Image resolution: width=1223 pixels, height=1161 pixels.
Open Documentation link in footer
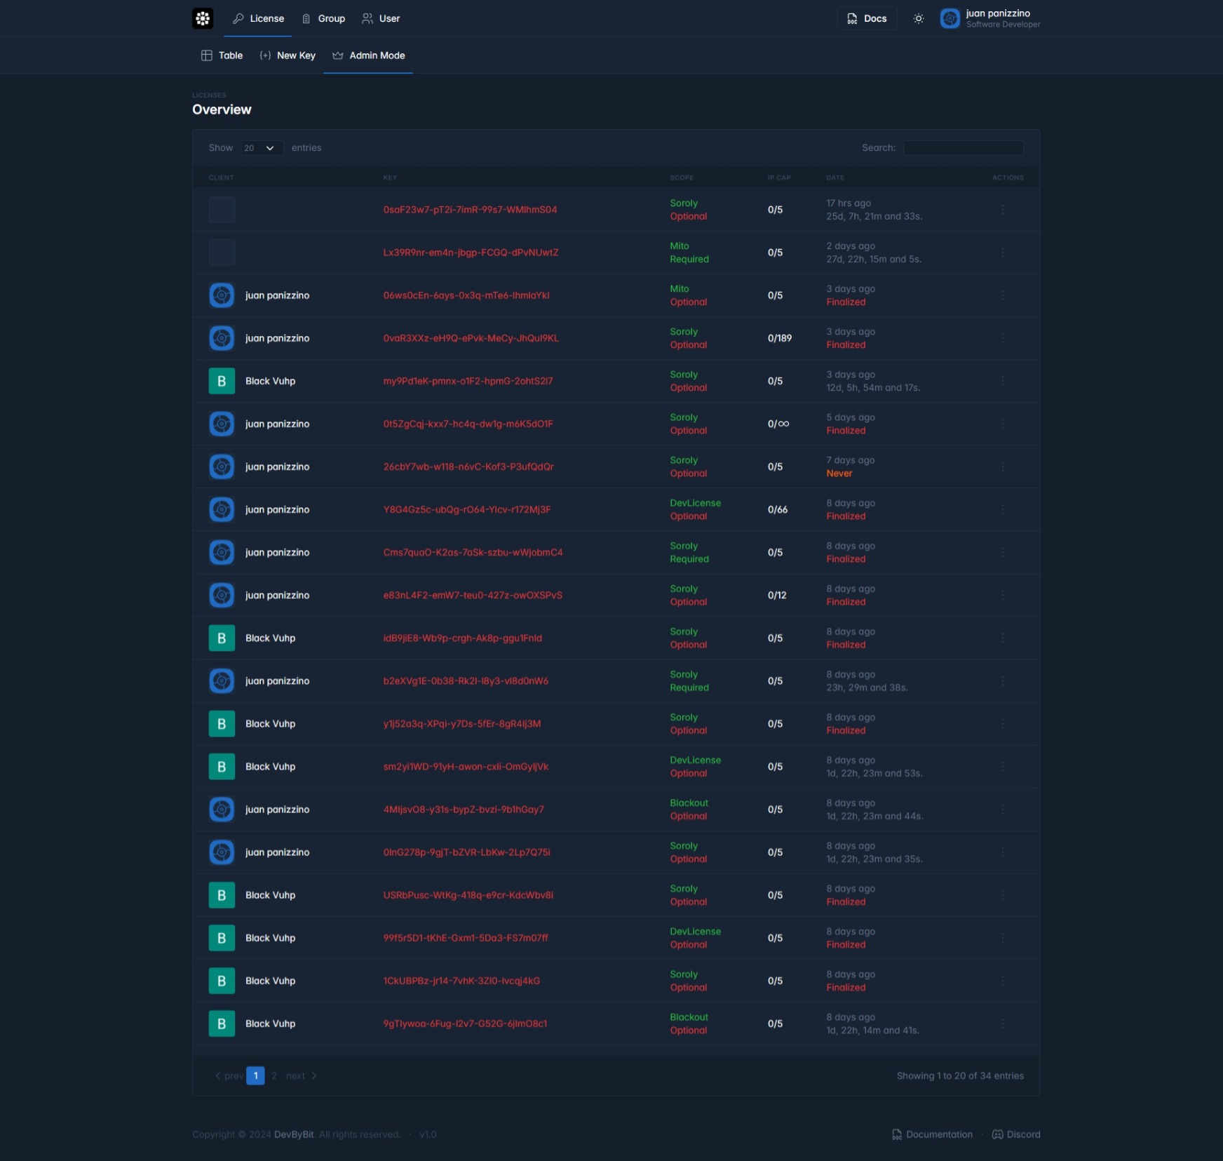(x=932, y=1134)
